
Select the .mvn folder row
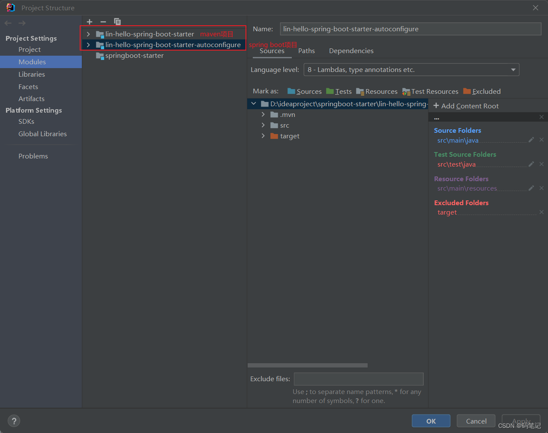click(338, 114)
